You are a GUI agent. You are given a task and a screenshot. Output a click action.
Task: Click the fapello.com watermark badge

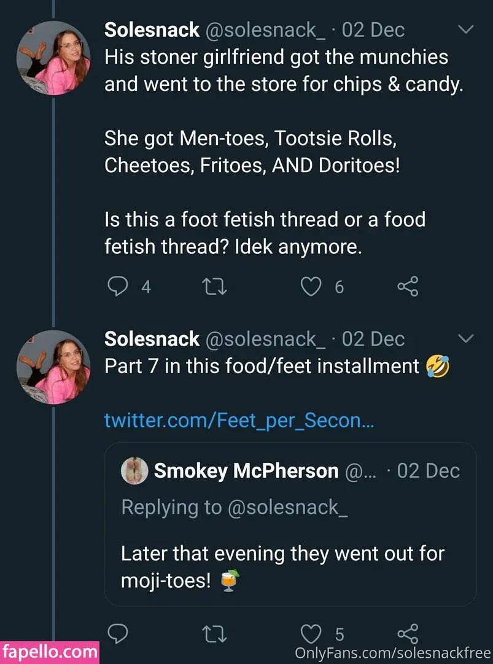point(49,650)
